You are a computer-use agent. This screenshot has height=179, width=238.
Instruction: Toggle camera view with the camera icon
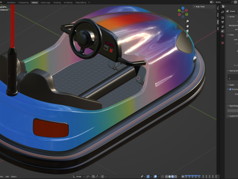pos(187,31)
